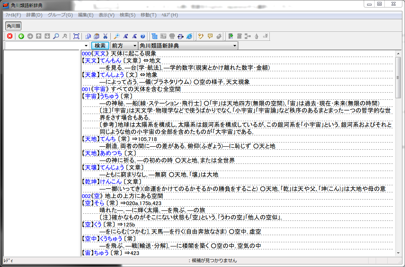The height and width of the screenshot is (267, 405).
Task: Open the 【空】そら entry link
Action: 93,203
